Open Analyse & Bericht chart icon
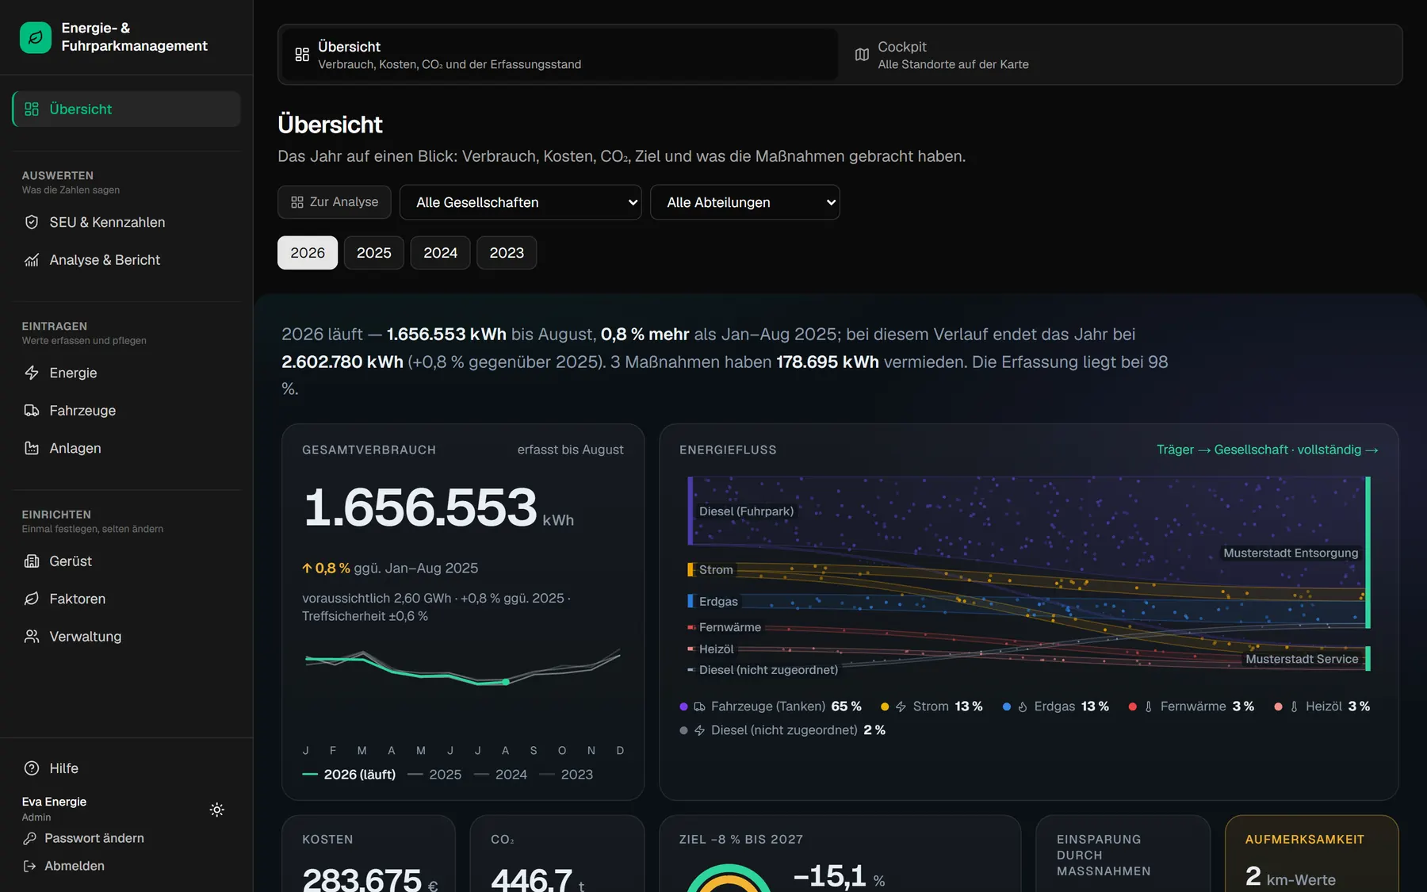This screenshot has height=892, width=1427. point(32,260)
